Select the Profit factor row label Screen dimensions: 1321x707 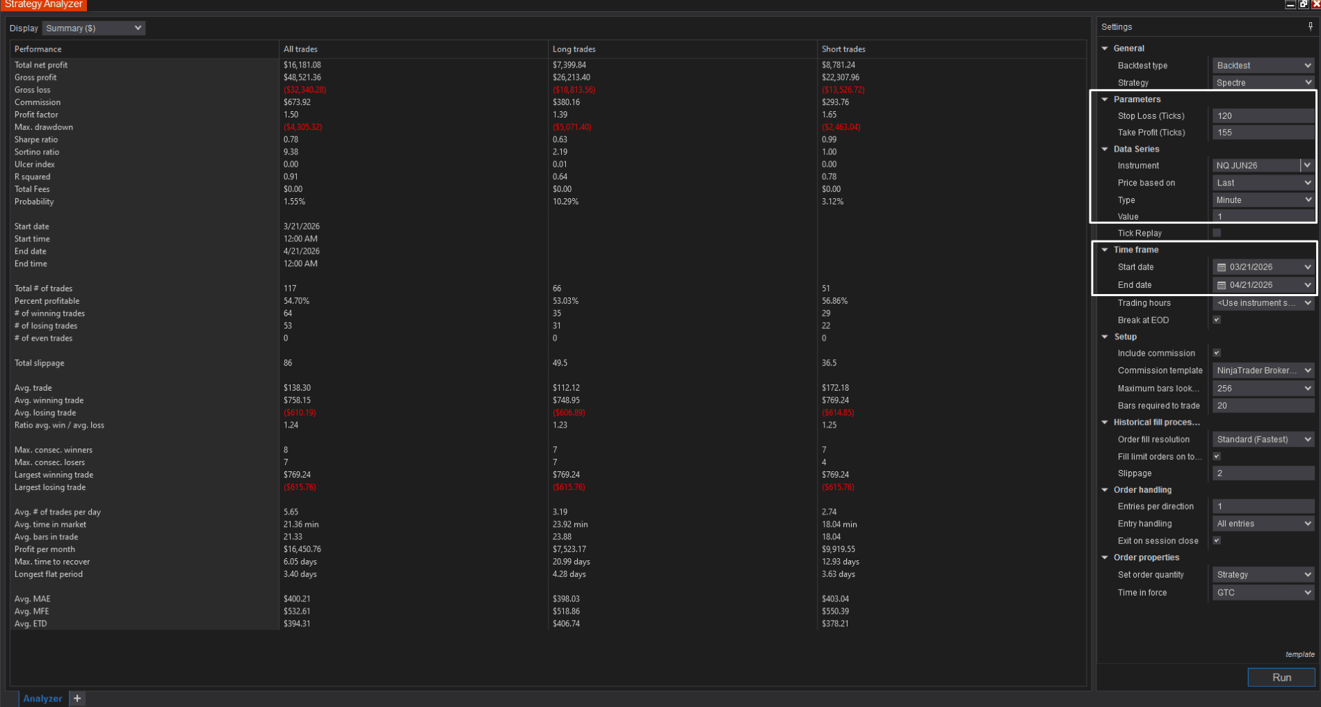tap(36, 115)
